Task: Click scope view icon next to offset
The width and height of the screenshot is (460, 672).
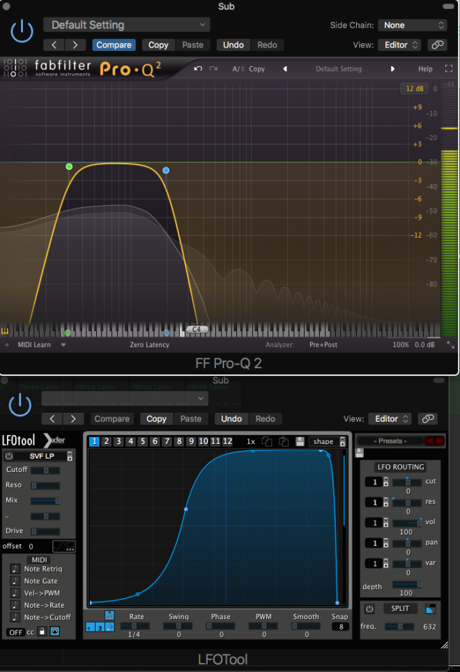Action: pyautogui.click(x=64, y=547)
